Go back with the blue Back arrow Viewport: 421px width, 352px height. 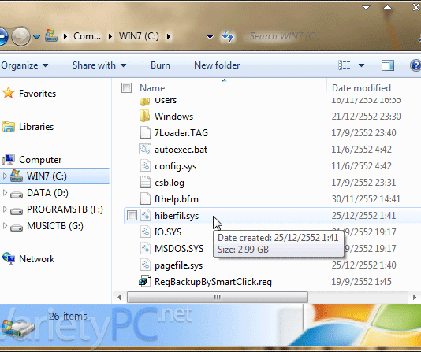pyautogui.click(x=2, y=36)
